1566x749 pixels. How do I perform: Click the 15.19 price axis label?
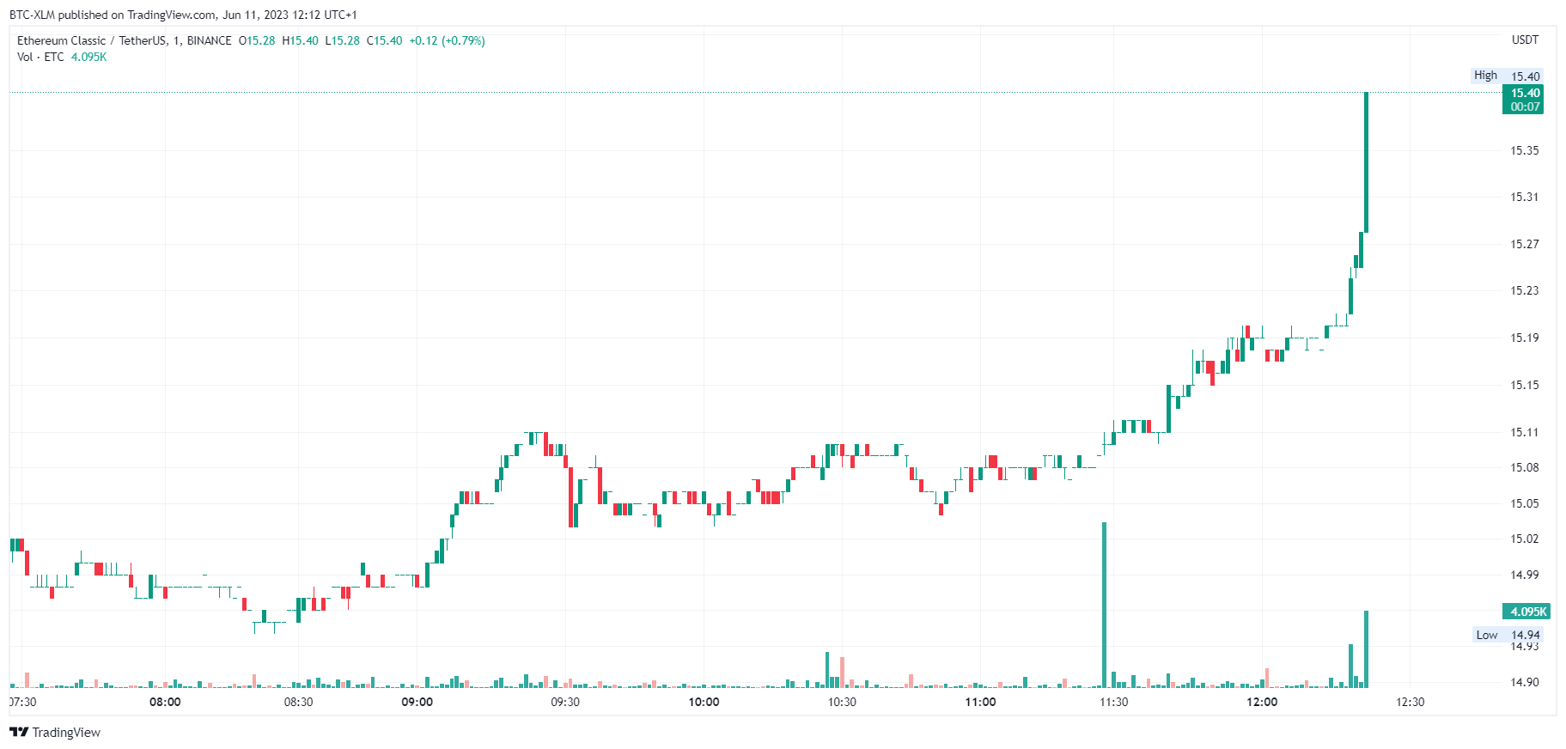pos(1525,338)
